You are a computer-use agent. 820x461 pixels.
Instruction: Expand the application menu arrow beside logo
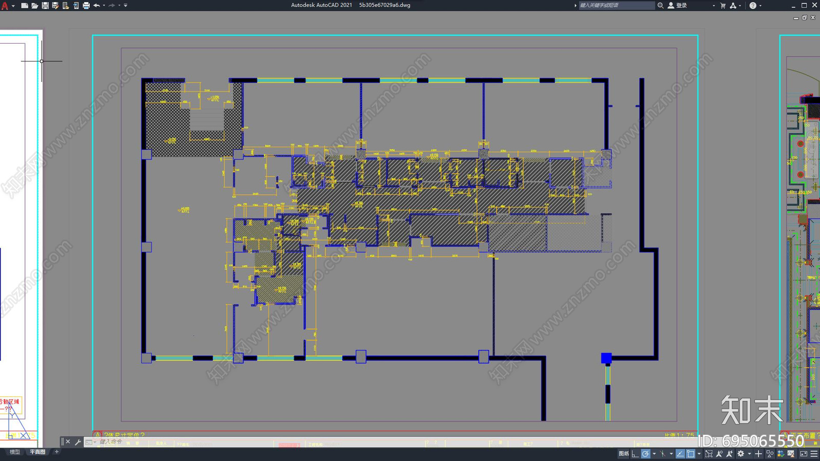[x=13, y=5]
